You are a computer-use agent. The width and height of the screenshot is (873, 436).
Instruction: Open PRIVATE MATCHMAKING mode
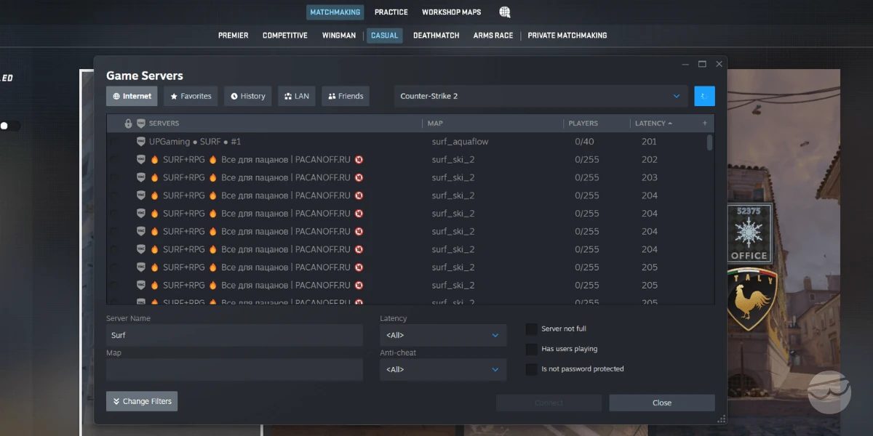click(x=567, y=36)
